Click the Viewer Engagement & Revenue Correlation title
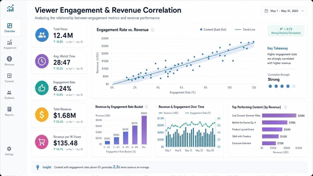 click(108, 10)
